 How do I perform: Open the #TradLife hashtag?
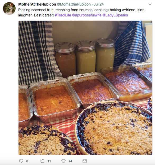pyautogui.click(x=63, y=15)
